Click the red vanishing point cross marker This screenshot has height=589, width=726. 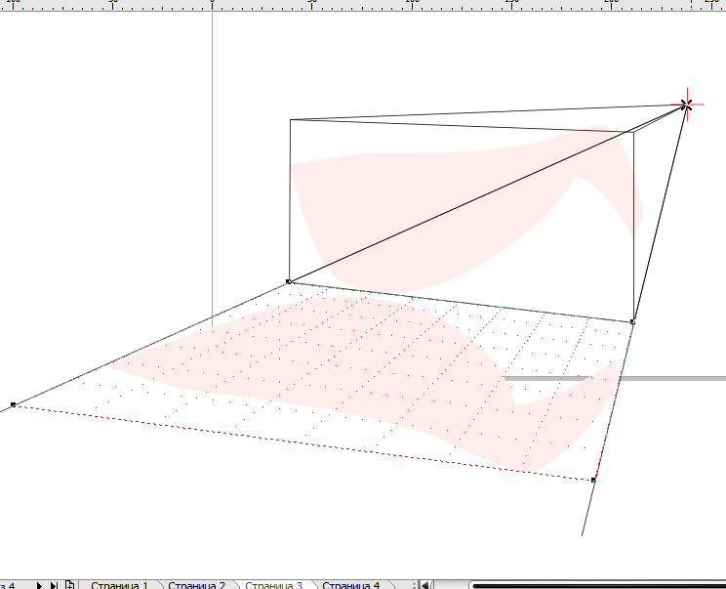pyautogui.click(x=687, y=104)
